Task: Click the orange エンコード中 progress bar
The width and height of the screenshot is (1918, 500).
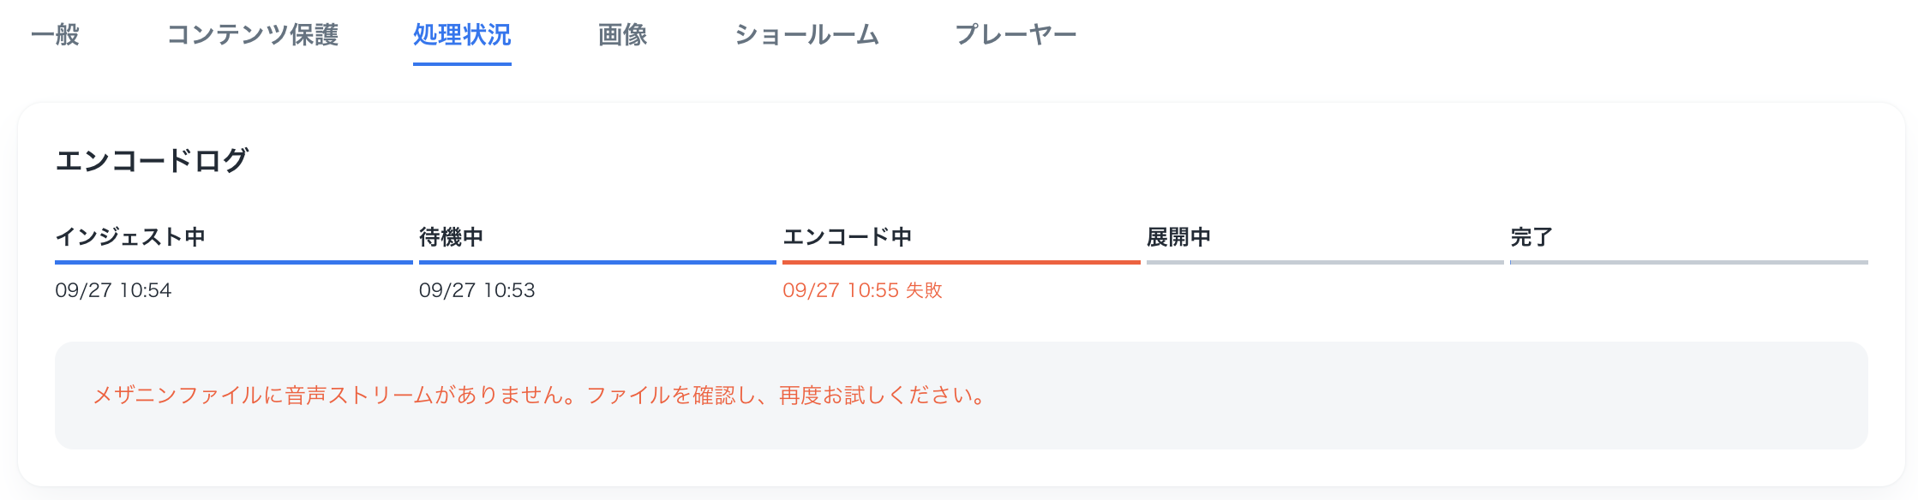Action: [x=960, y=265]
